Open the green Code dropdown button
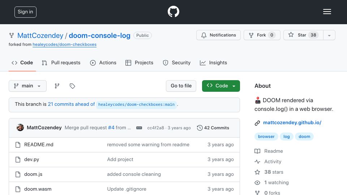 tap(221, 86)
